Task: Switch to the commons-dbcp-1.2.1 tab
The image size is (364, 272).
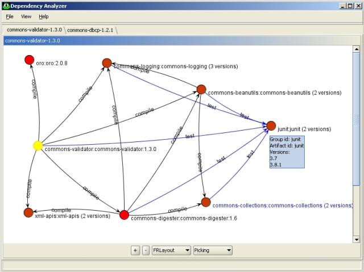Action: click(x=90, y=30)
